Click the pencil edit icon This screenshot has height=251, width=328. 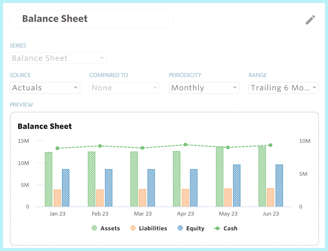coord(310,19)
